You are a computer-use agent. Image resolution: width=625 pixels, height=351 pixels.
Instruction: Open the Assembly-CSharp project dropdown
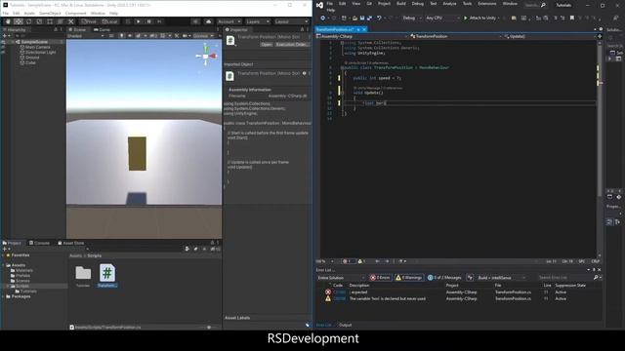click(362, 36)
